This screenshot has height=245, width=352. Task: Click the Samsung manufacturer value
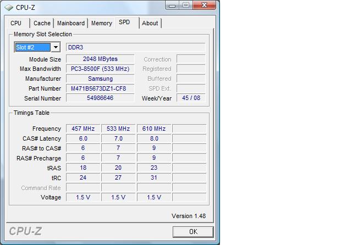(100, 79)
